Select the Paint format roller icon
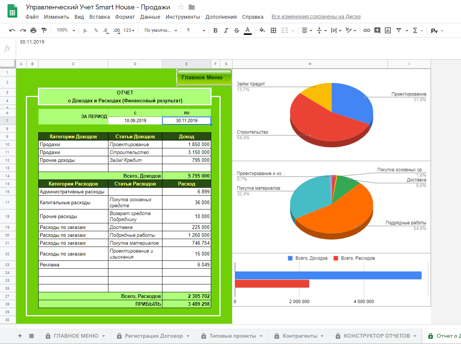Image resolution: width=461 pixels, height=344 pixels. coord(44,30)
